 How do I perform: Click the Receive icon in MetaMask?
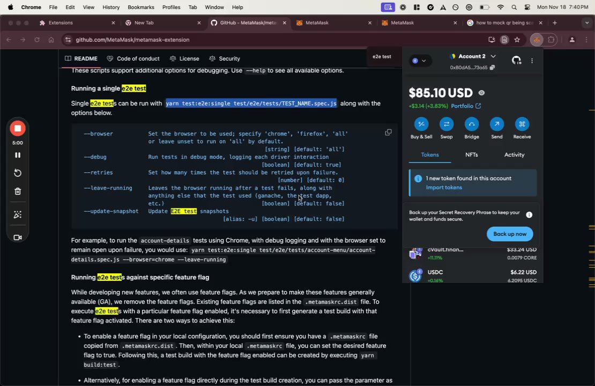tap(522, 124)
